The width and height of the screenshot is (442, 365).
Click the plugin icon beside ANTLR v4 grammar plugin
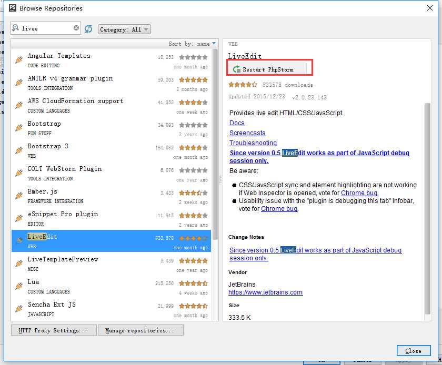19,82
